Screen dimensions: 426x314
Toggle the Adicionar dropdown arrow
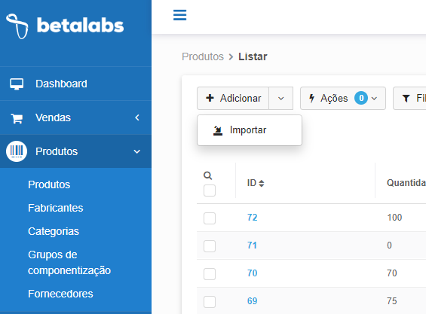click(x=281, y=98)
